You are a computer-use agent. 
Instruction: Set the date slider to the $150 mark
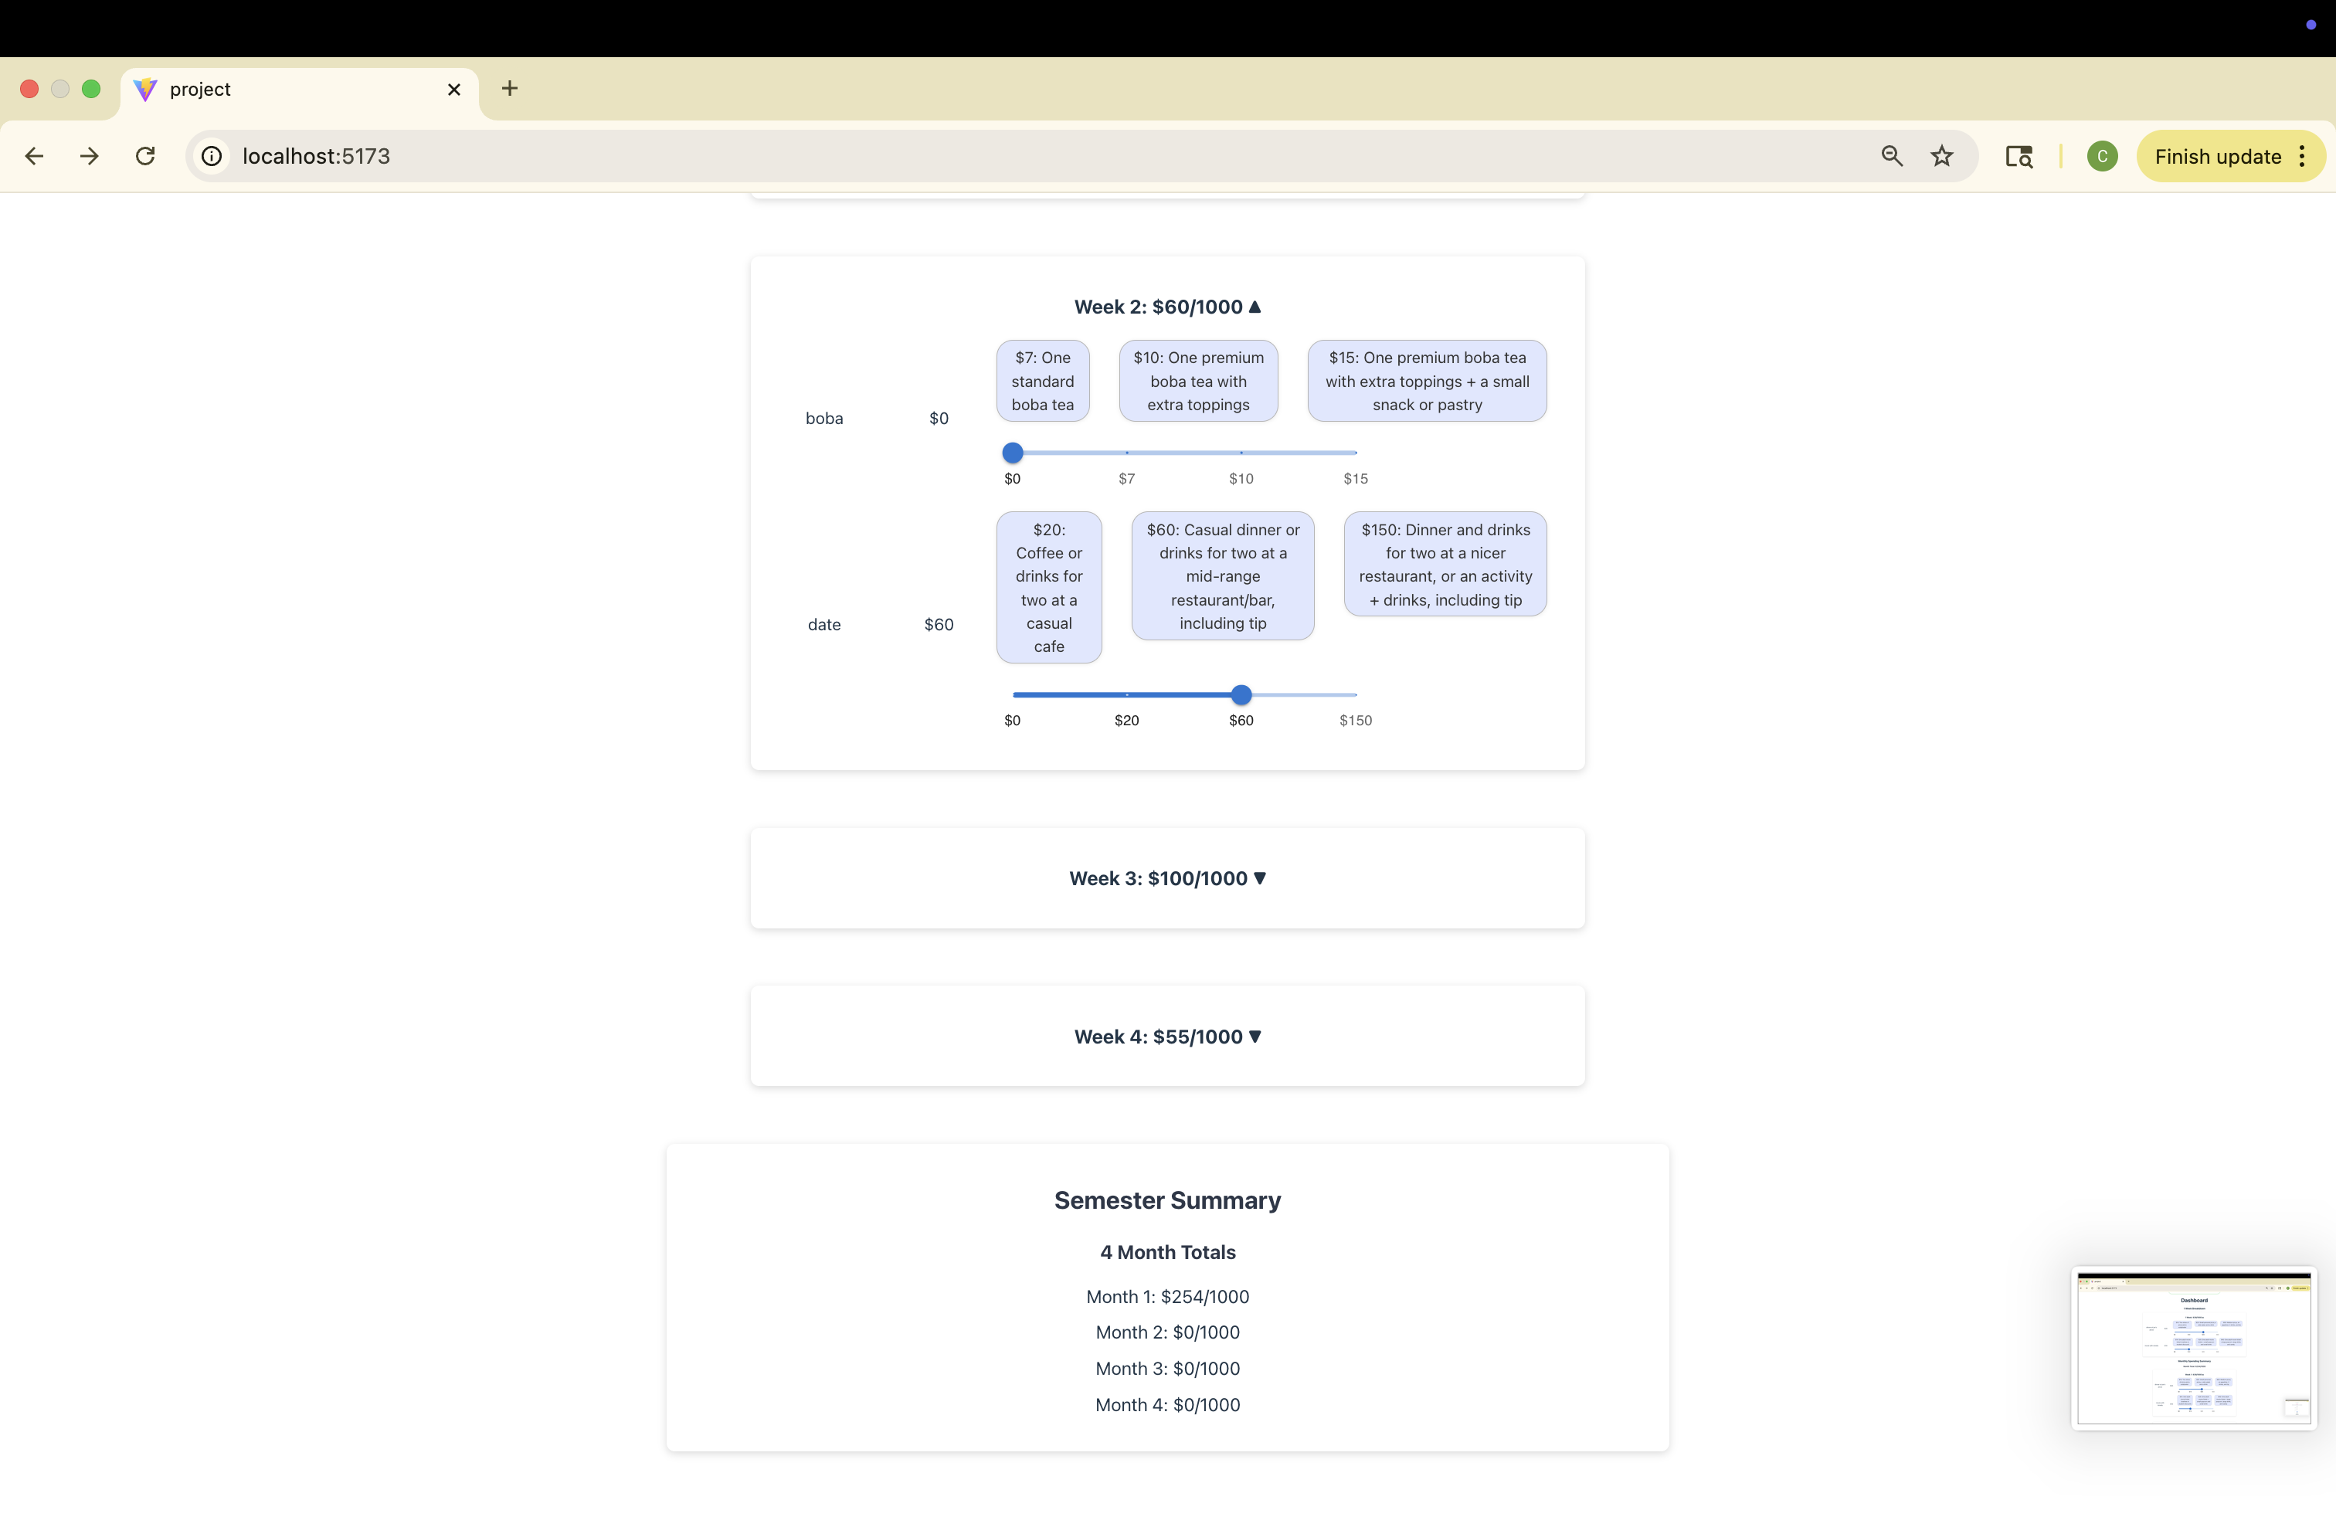[x=1354, y=694]
